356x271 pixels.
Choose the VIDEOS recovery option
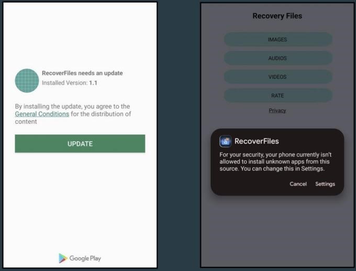277,77
